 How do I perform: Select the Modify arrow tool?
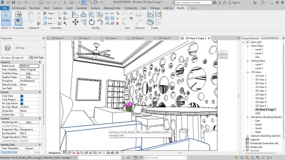[x=6, y=18]
